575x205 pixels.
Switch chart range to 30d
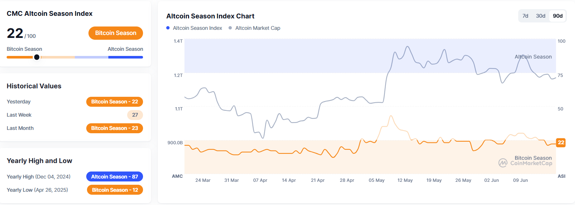[x=541, y=16]
